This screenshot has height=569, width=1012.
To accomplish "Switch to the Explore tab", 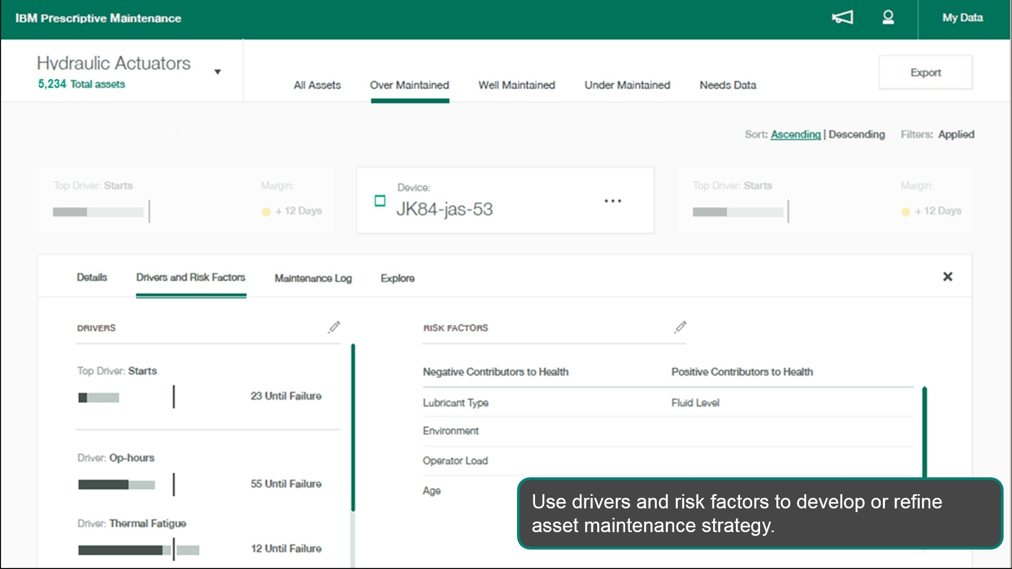I will click(397, 278).
